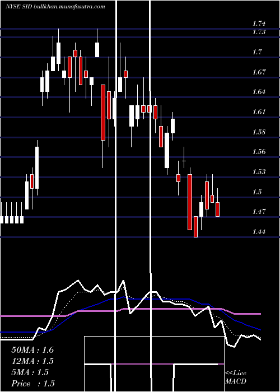
Task: Click the 5MA : 1.5 readout
Action: pyautogui.click(x=30, y=372)
